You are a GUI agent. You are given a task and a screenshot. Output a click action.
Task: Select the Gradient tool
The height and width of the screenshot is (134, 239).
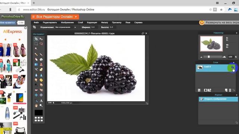pos(36,64)
